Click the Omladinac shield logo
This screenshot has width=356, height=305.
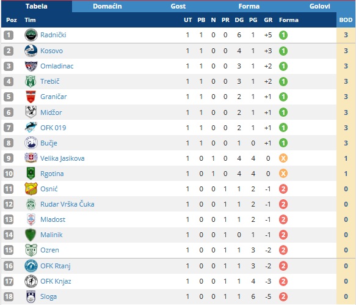31,66
